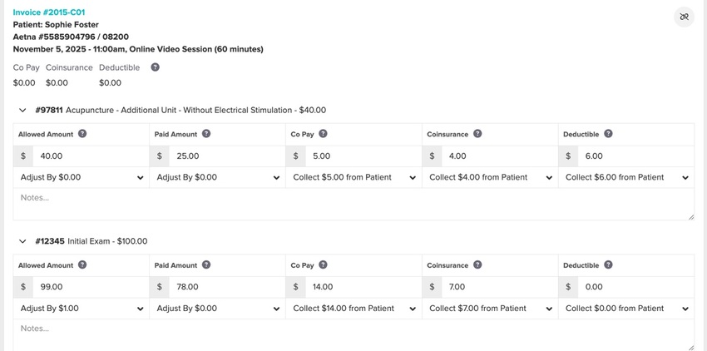Open Collect $7.00 from Patient dropdown

490,309
